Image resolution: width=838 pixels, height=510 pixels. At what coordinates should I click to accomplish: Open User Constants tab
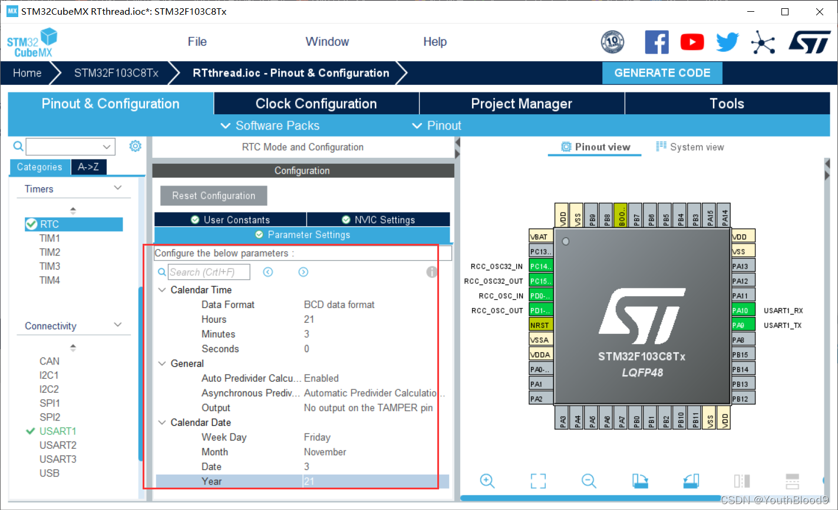click(x=230, y=220)
